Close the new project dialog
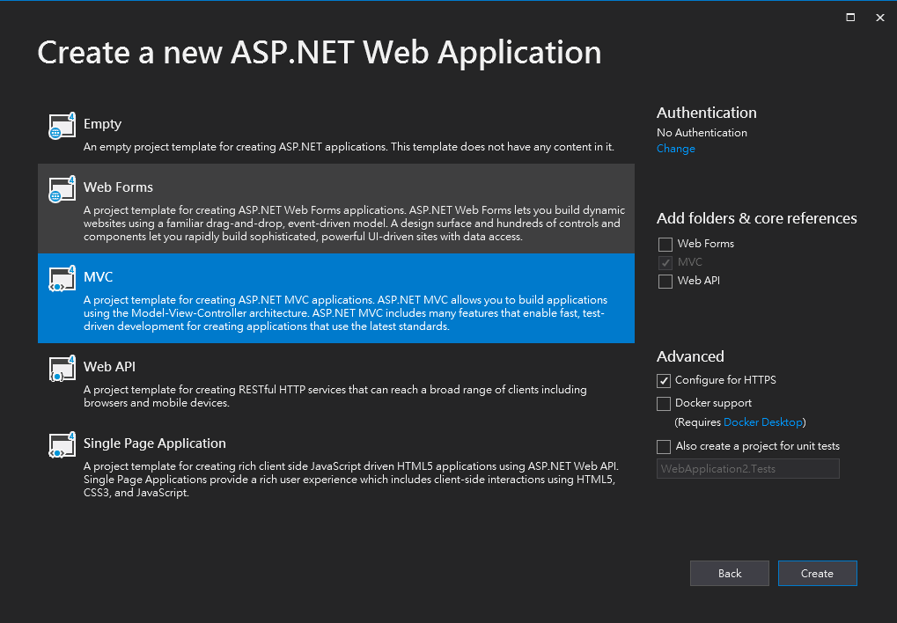This screenshot has height=623, width=897. coord(879,17)
